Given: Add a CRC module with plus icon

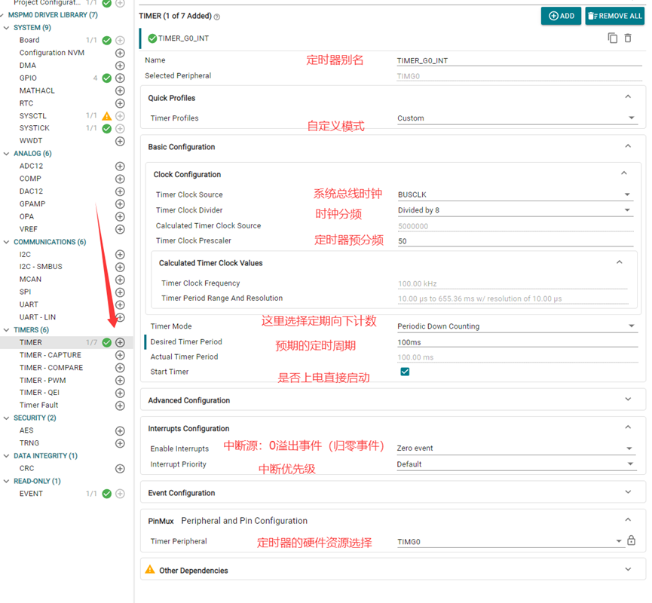Looking at the screenshot, I should click(x=119, y=467).
